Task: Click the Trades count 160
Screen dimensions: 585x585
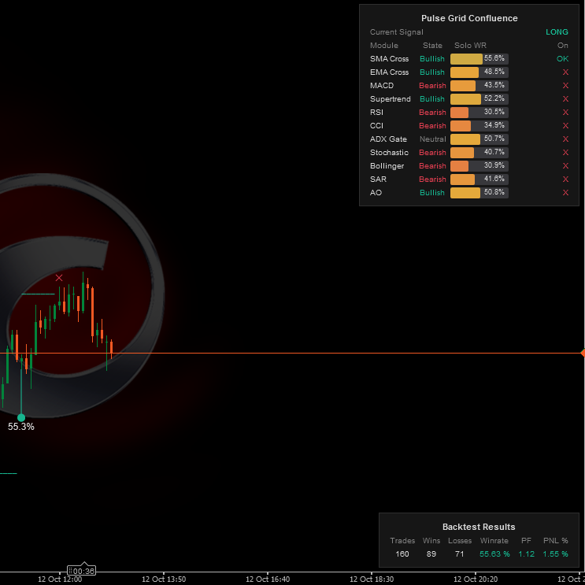Action: [x=402, y=554]
